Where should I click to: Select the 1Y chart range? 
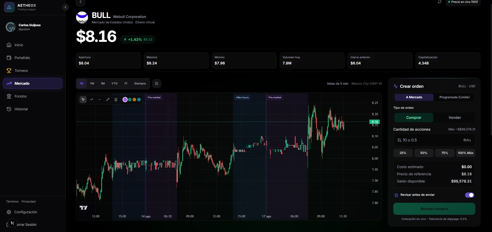126,83
